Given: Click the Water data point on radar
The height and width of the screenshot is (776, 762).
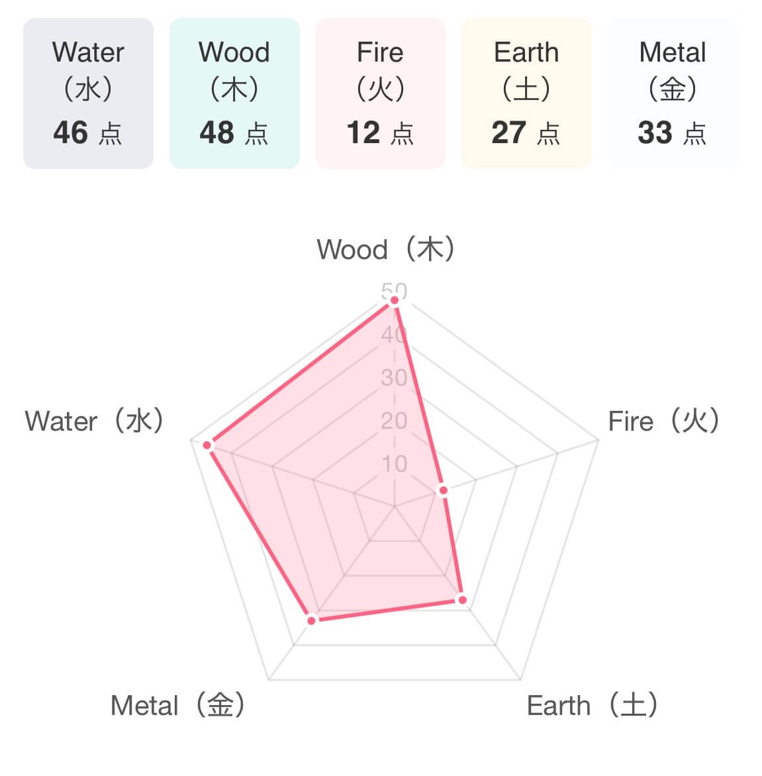Looking at the screenshot, I should 207,445.
